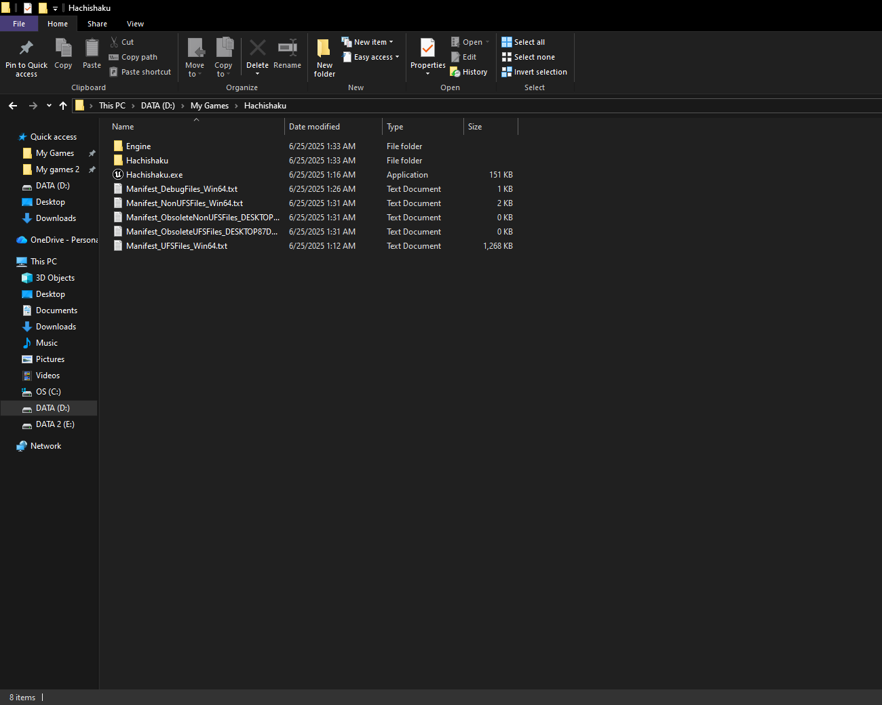Go back with the left arrow
882x705 pixels.
[13, 106]
